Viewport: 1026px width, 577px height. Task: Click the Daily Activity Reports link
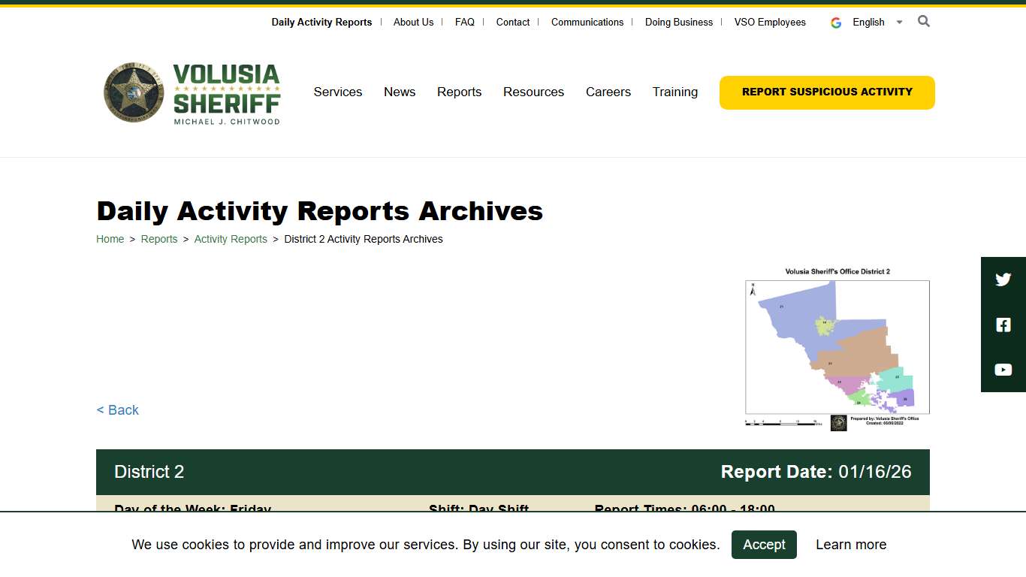[x=321, y=22]
